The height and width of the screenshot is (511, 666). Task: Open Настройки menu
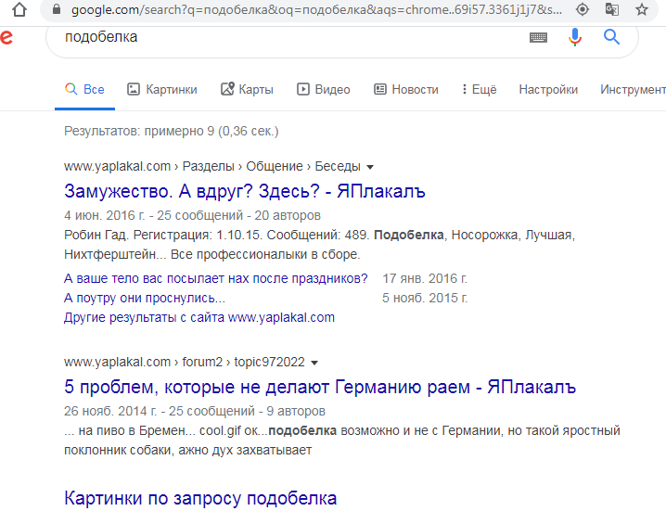point(548,90)
